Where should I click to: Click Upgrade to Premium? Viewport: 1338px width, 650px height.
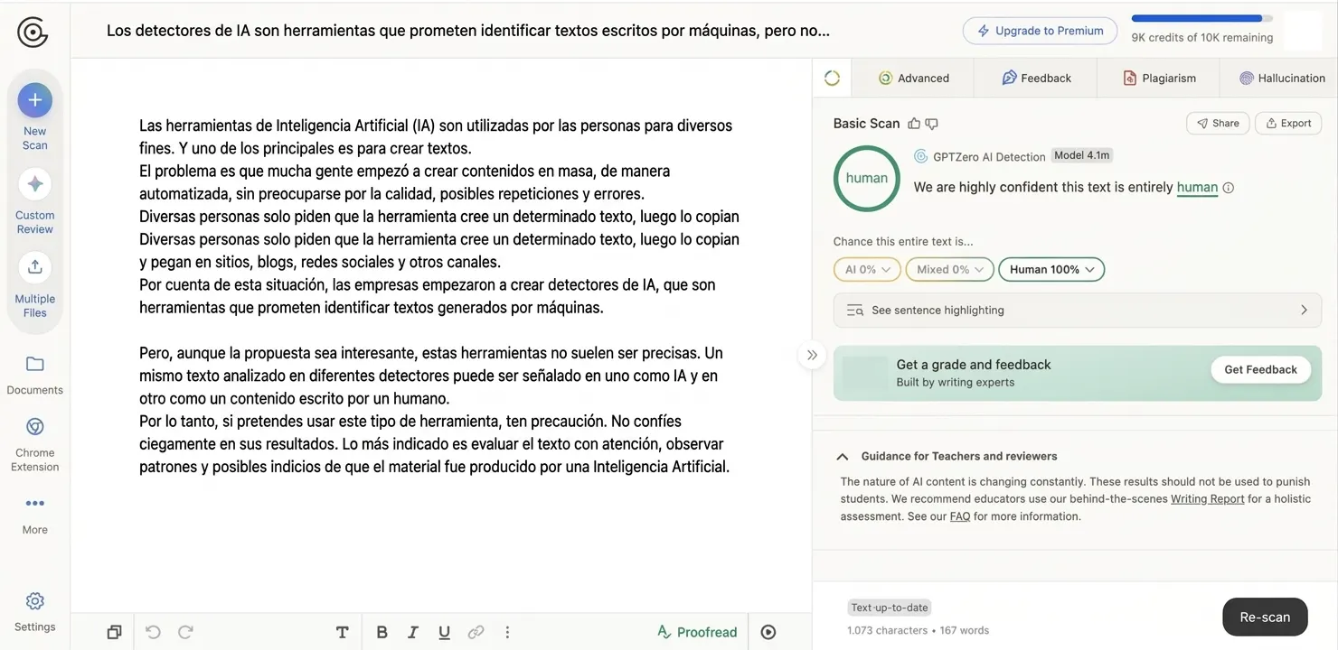pos(1040,31)
